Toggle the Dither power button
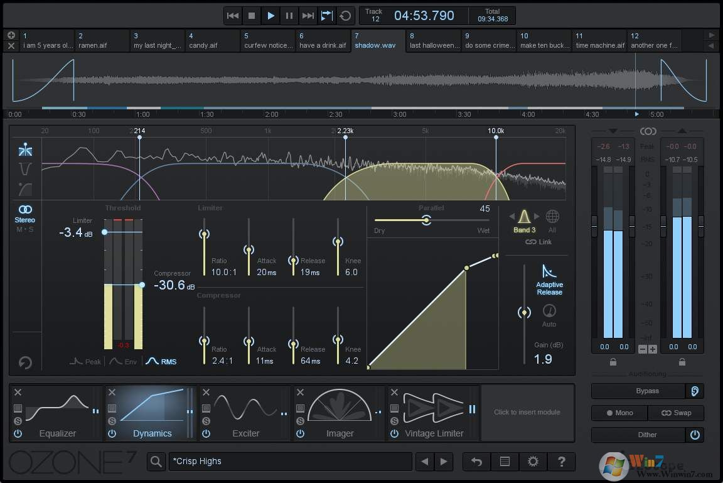 [x=695, y=435]
